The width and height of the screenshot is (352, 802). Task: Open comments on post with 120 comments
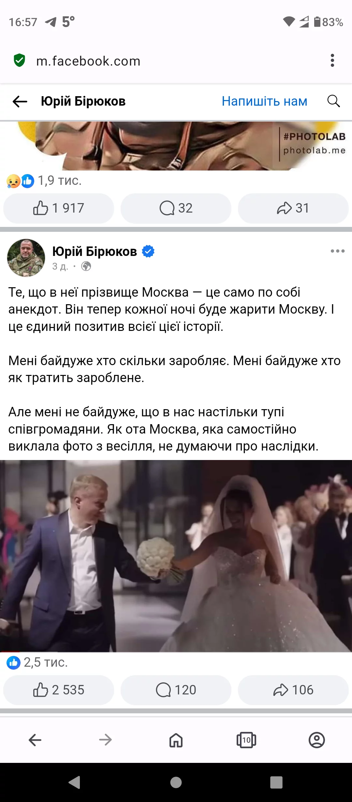click(176, 690)
